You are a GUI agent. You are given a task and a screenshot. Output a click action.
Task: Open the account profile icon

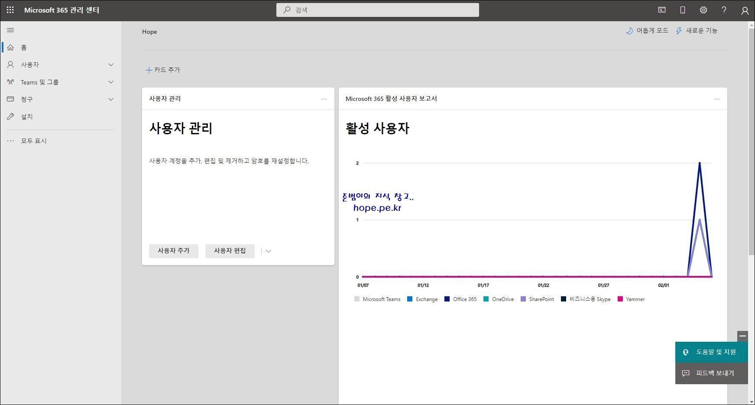745,10
